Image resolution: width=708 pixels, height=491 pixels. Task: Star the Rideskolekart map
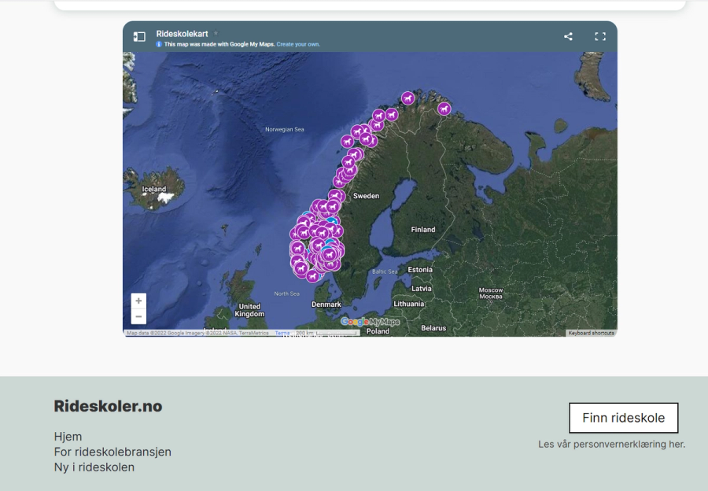coord(216,33)
